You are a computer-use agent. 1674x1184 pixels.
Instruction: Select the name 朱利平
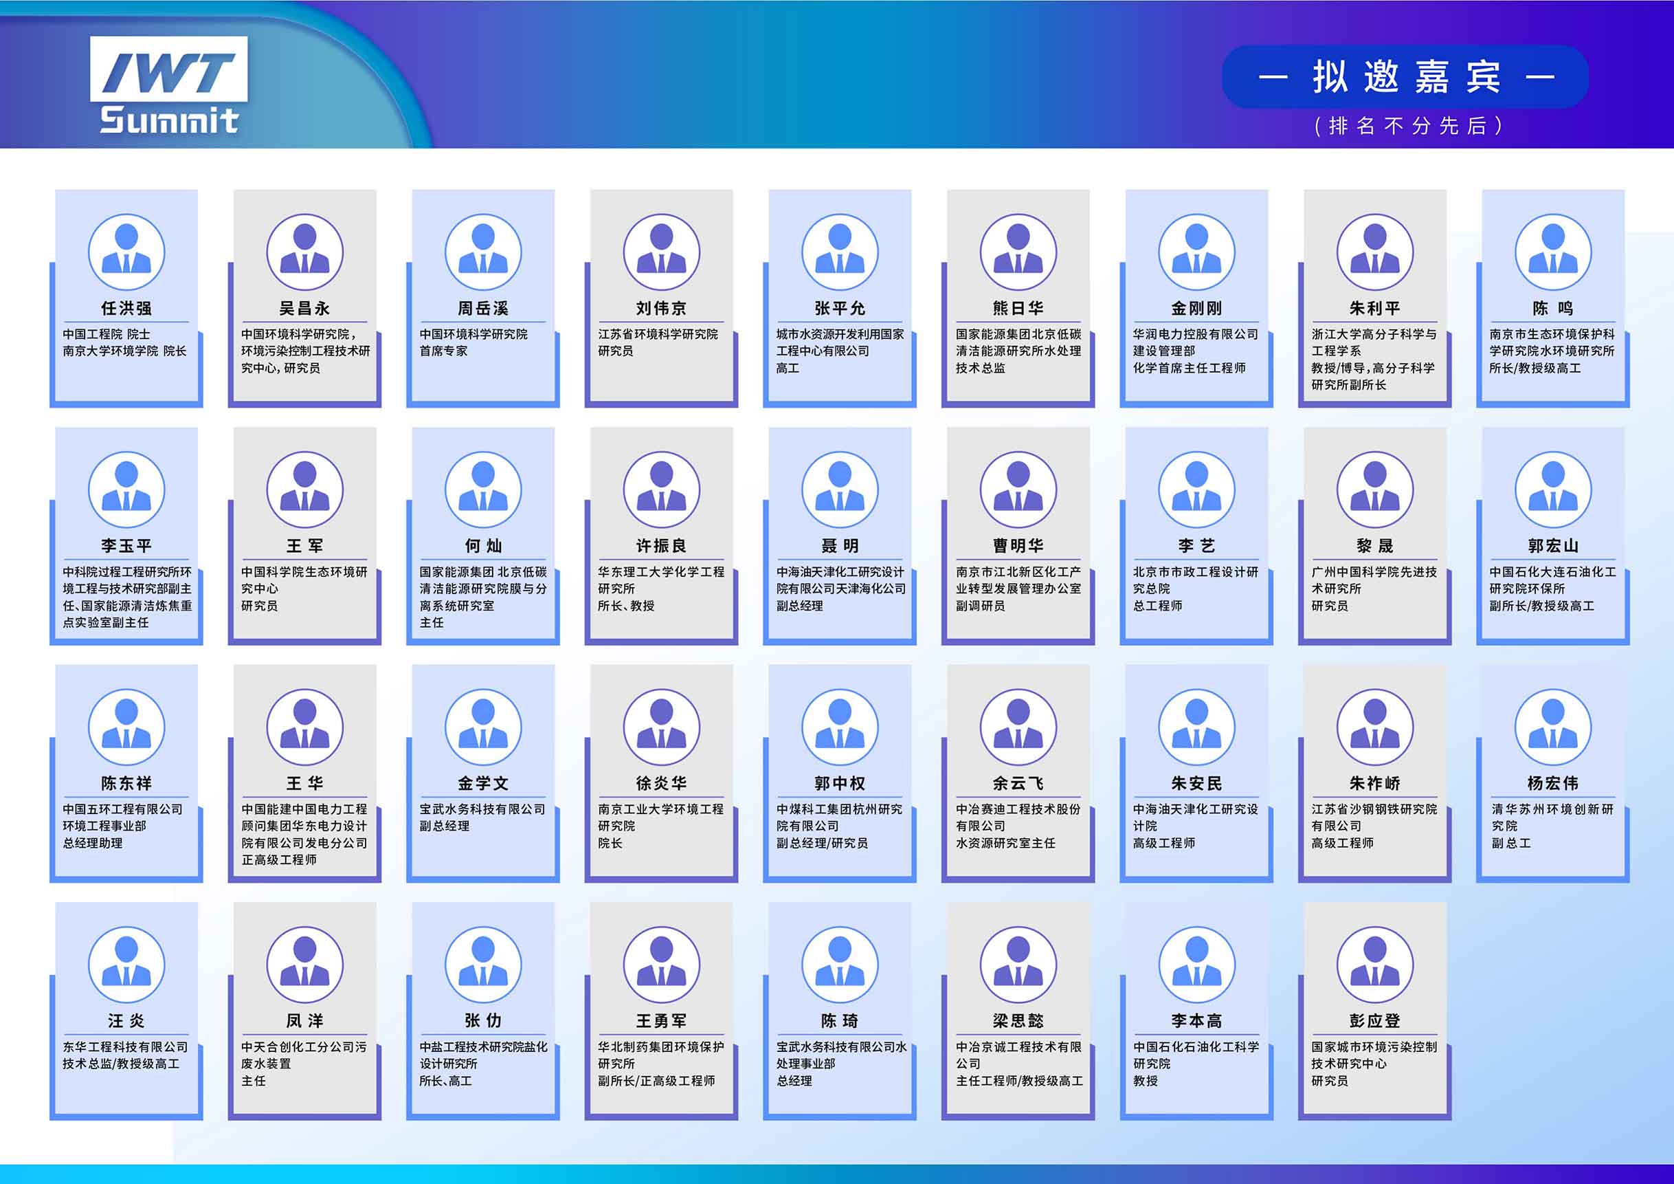[x=1375, y=309]
